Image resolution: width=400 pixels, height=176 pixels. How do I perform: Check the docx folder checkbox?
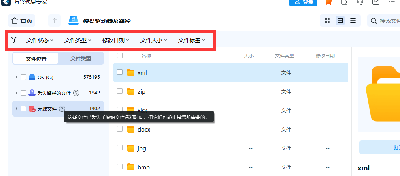coord(120,129)
